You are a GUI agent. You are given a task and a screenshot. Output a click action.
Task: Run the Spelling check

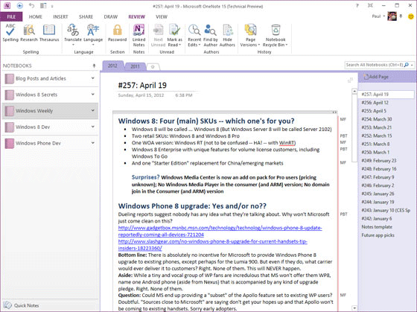(10, 33)
